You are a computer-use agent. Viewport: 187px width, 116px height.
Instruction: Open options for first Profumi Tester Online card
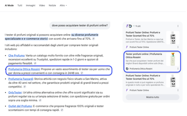[178, 47]
